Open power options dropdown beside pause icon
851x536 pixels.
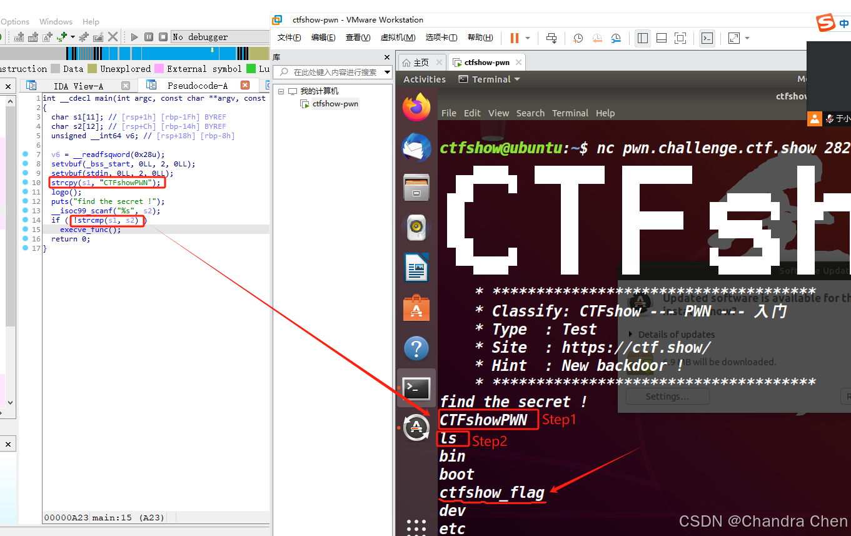[528, 38]
